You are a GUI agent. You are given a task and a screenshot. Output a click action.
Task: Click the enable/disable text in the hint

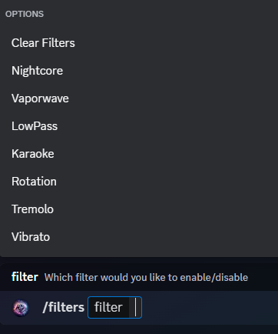(x=214, y=278)
